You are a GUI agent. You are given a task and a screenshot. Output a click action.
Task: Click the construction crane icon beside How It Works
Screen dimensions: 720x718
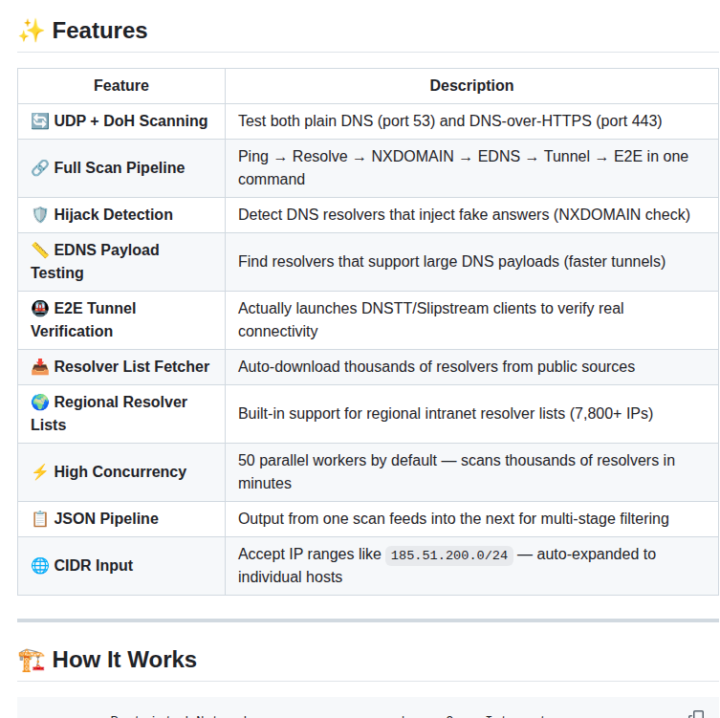32,660
